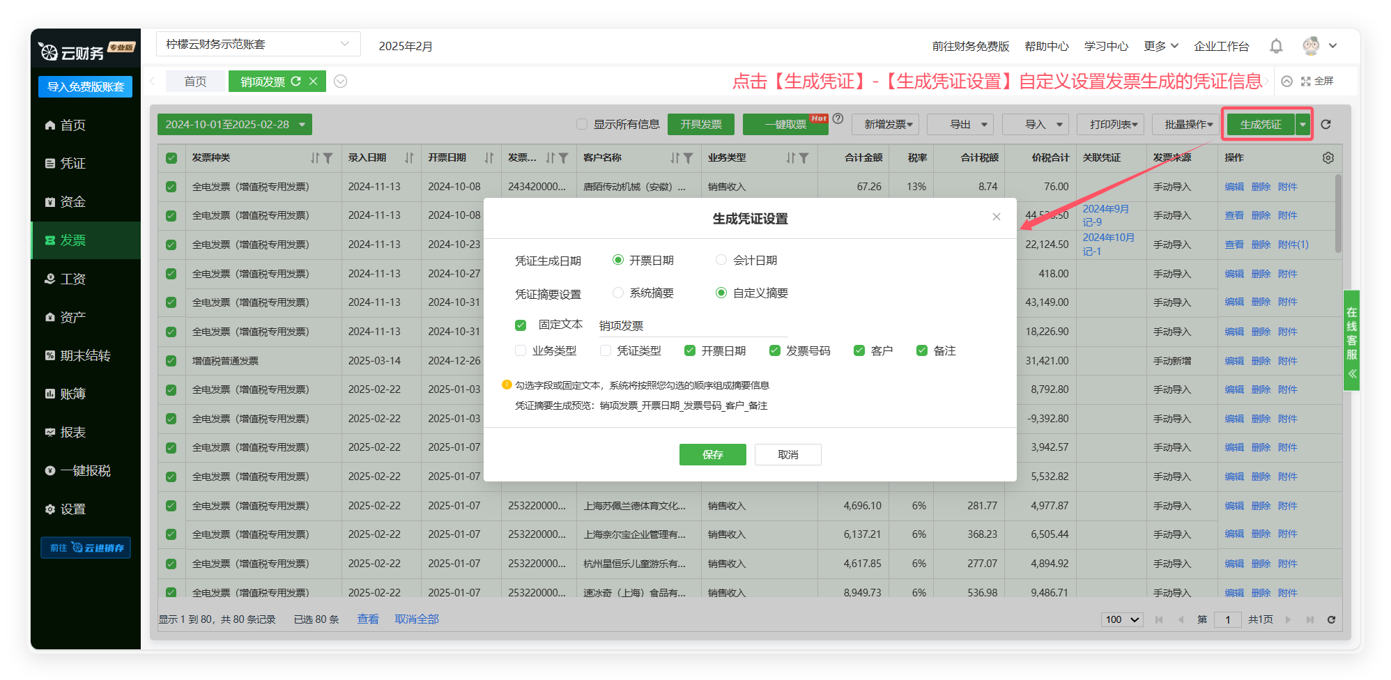This screenshot has width=1391, height=680.
Task: Select the 会计日期 radio option
Action: pos(721,260)
